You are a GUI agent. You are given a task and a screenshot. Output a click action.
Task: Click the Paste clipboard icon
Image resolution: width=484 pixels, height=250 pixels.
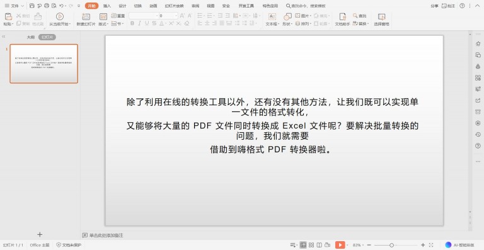coord(8,16)
